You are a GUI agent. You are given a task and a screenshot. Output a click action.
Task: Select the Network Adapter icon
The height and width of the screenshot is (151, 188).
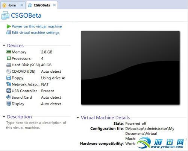(x=9, y=84)
